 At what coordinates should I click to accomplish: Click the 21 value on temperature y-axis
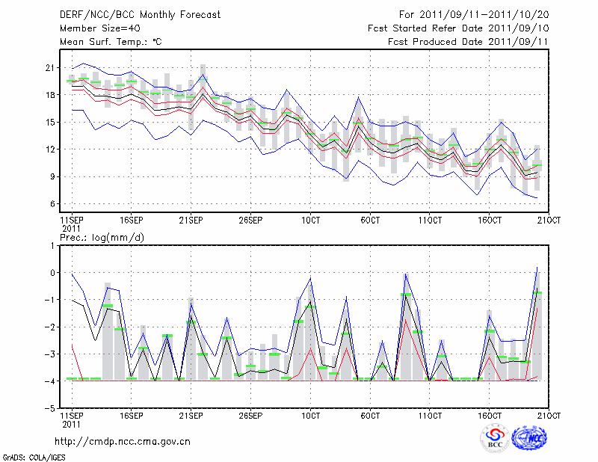coord(51,68)
